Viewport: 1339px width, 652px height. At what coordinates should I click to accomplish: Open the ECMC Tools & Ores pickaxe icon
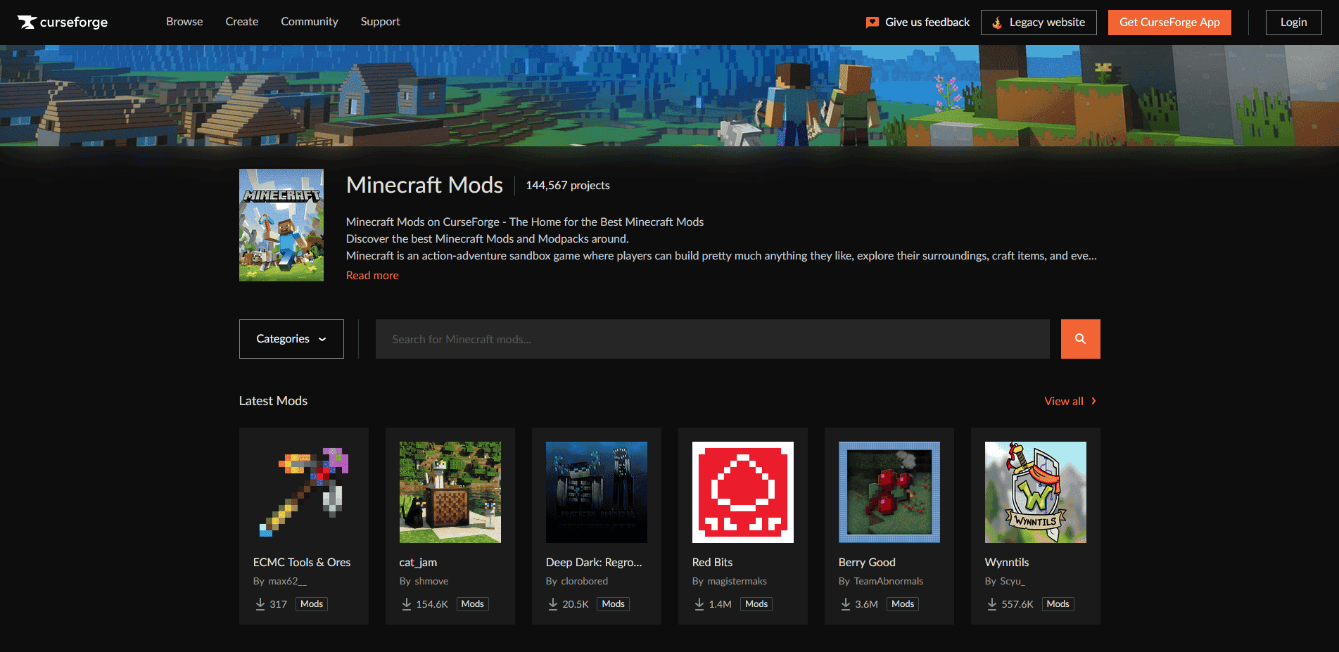click(304, 492)
